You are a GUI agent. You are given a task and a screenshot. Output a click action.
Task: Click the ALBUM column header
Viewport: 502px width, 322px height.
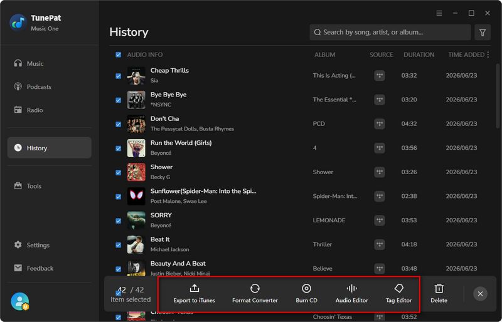coord(324,55)
